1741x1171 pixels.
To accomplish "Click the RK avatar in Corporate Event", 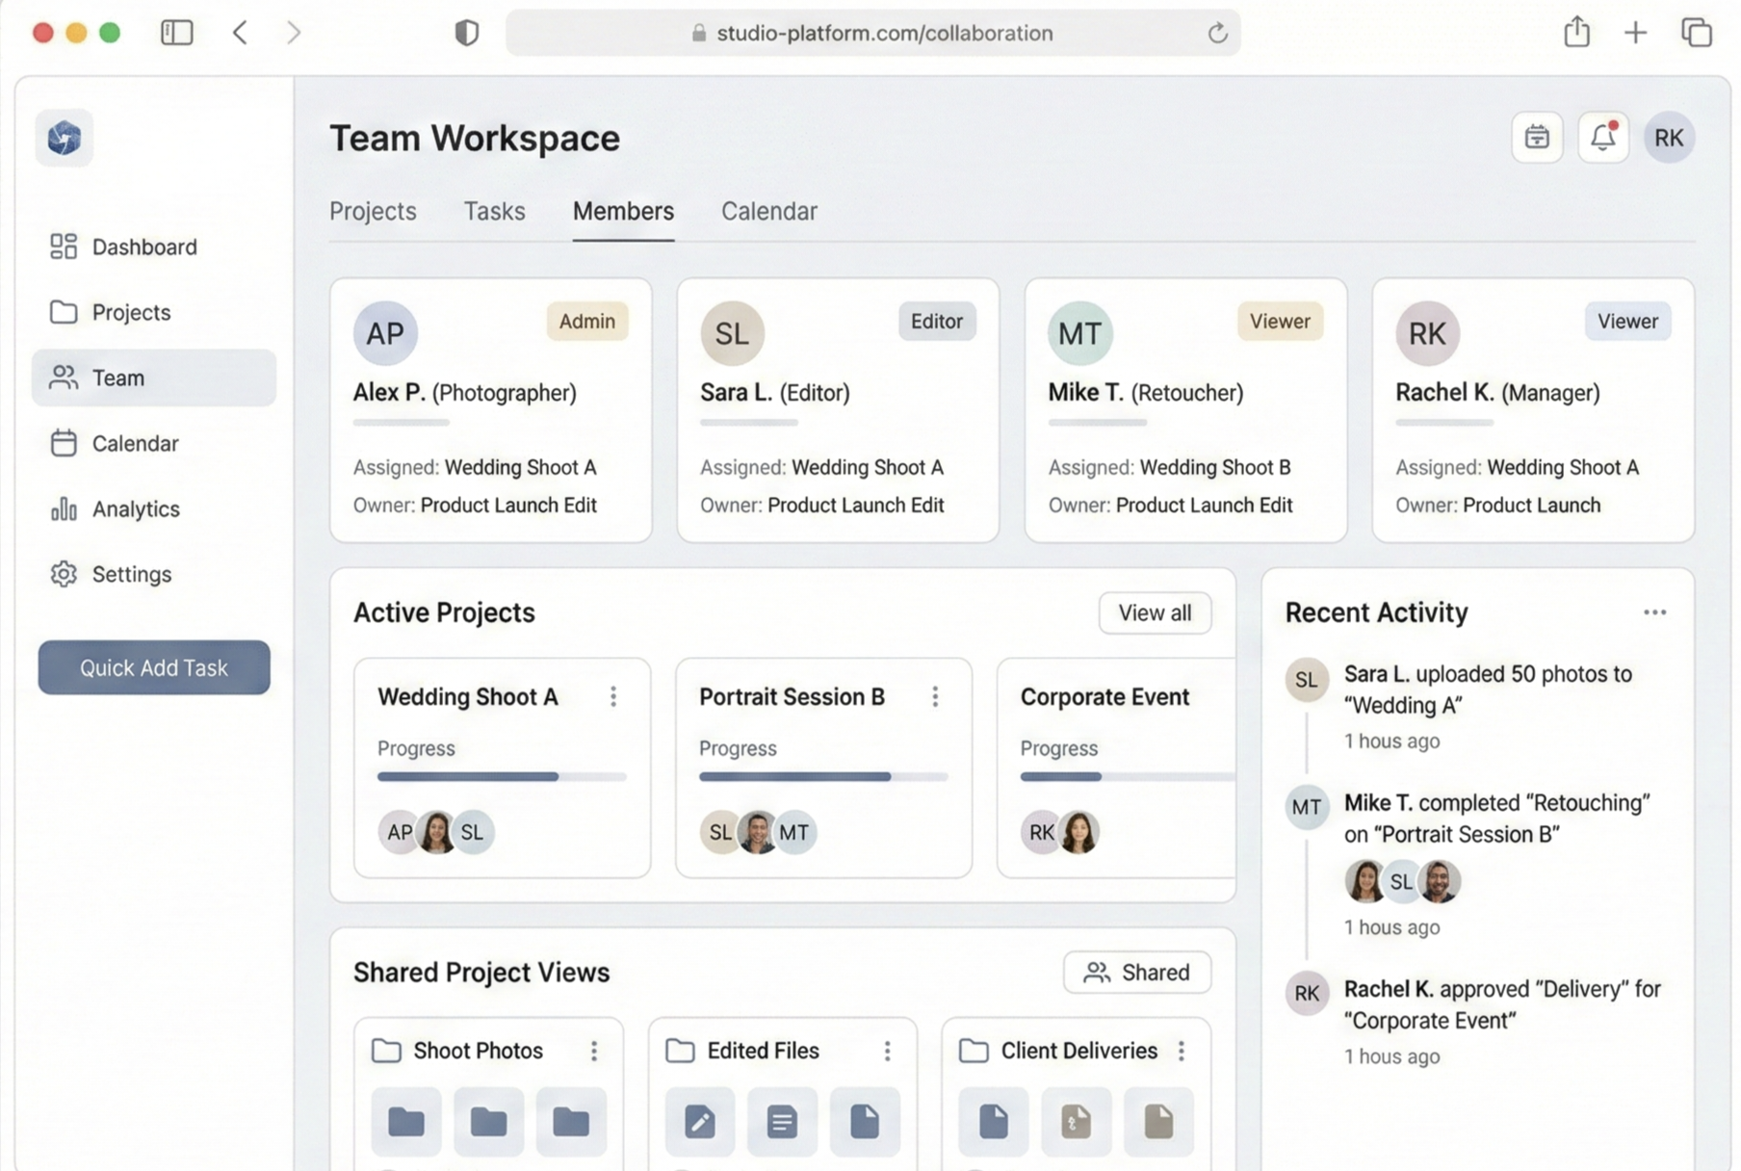I will pos(1041,832).
